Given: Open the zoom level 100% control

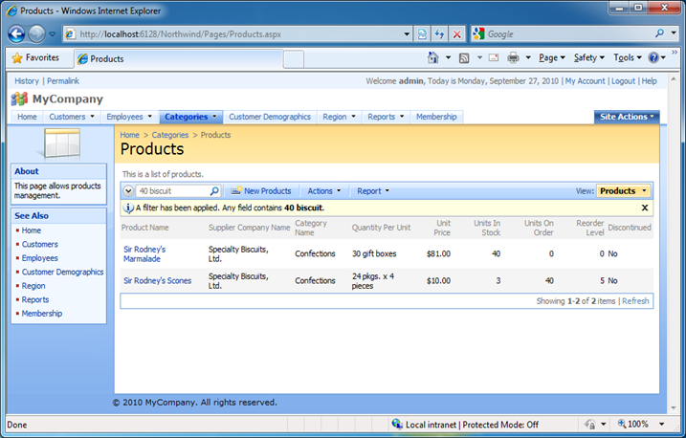Looking at the screenshot, I should pos(637,424).
